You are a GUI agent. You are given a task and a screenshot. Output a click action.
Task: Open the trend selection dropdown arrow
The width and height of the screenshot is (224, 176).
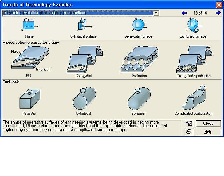(156, 13)
